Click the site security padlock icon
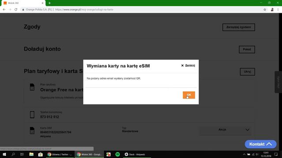This screenshot has height=158, width=282. (x=23, y=10)
